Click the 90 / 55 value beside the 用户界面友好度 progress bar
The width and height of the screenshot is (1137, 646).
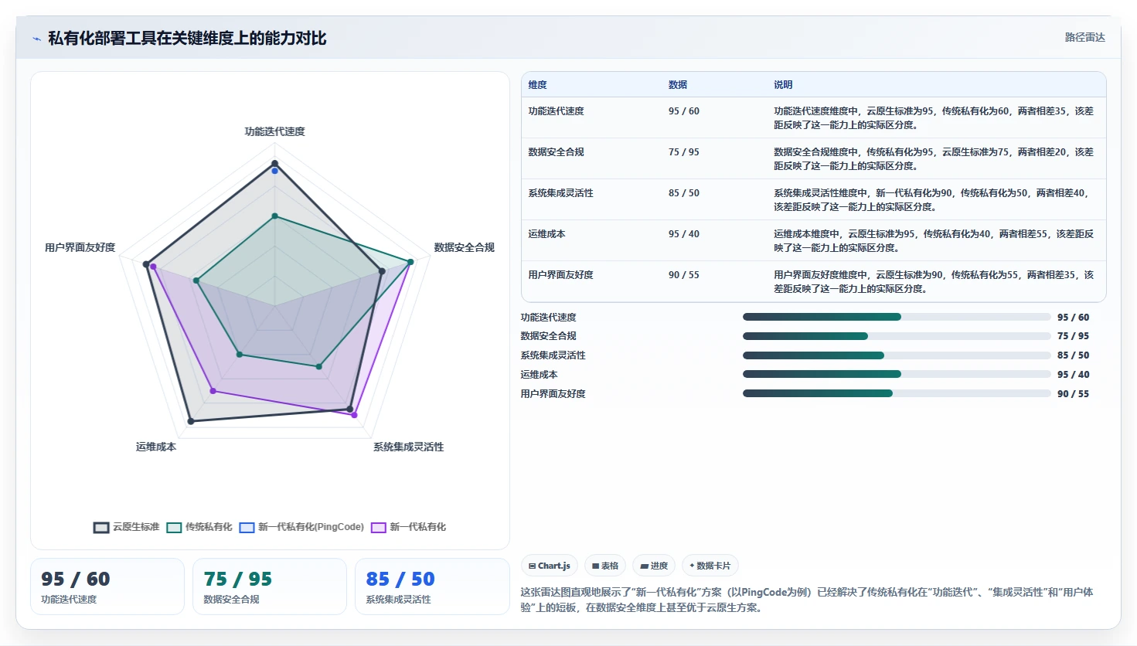(x=1073, y=393)
